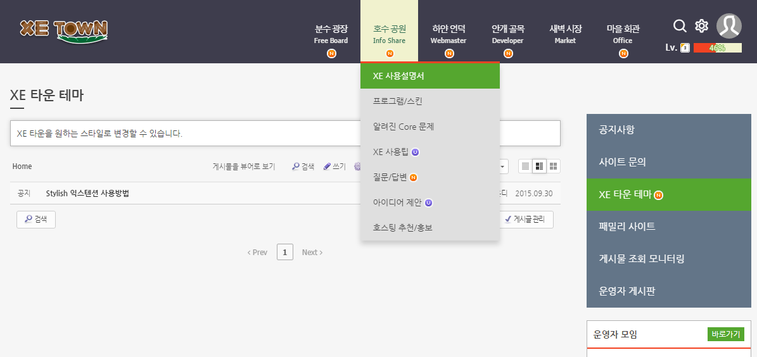Click the N badge beside 질문/답변

pos(413,177)
